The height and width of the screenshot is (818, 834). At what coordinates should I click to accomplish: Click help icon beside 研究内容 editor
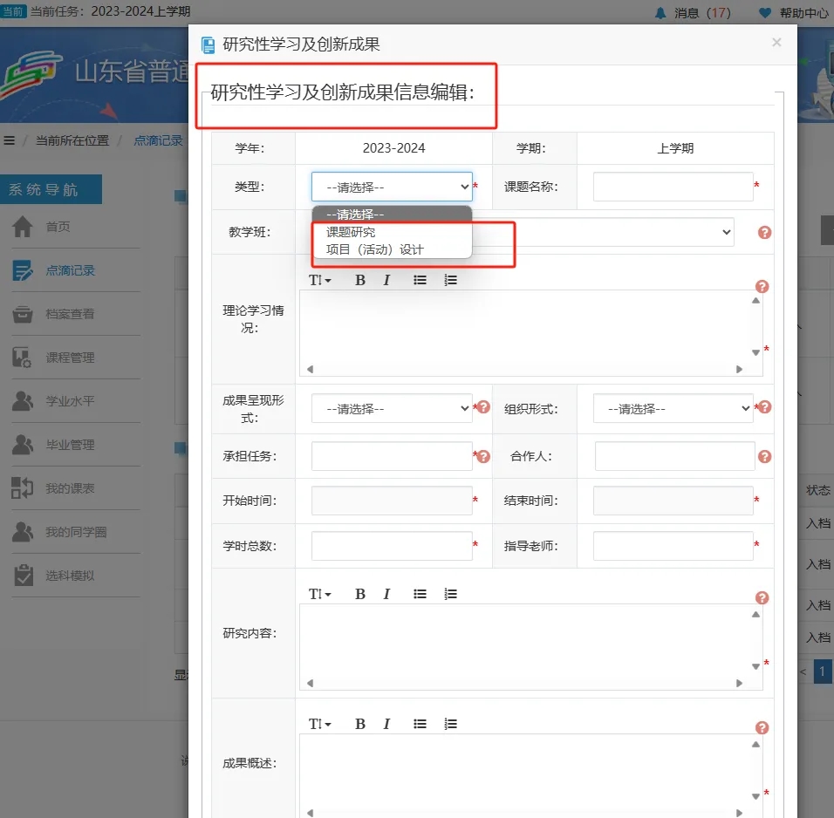[762, 597]
